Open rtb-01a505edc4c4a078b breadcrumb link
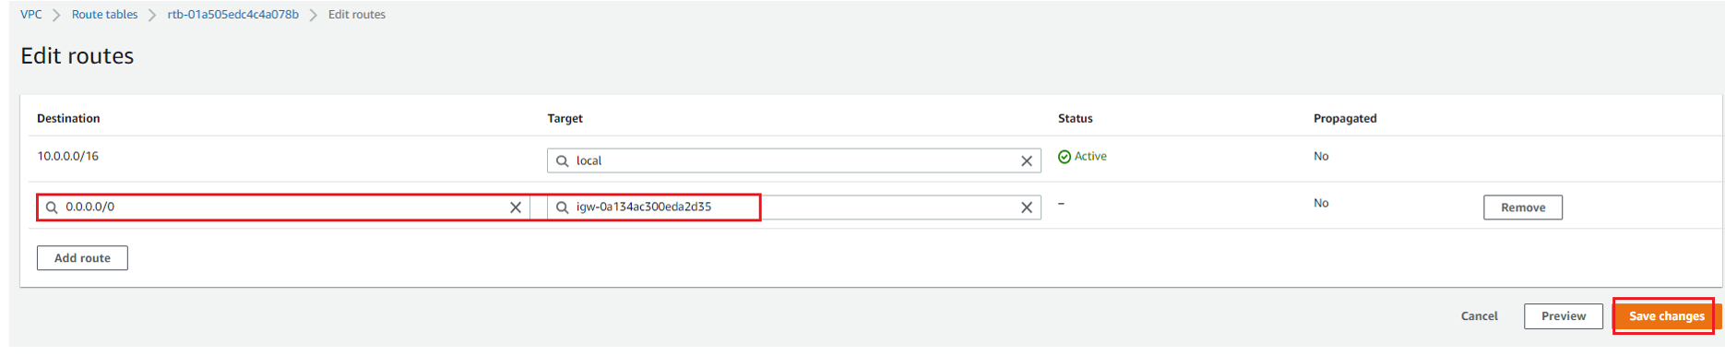Viewport: 1725px width, 356px height. pos(232,15)
